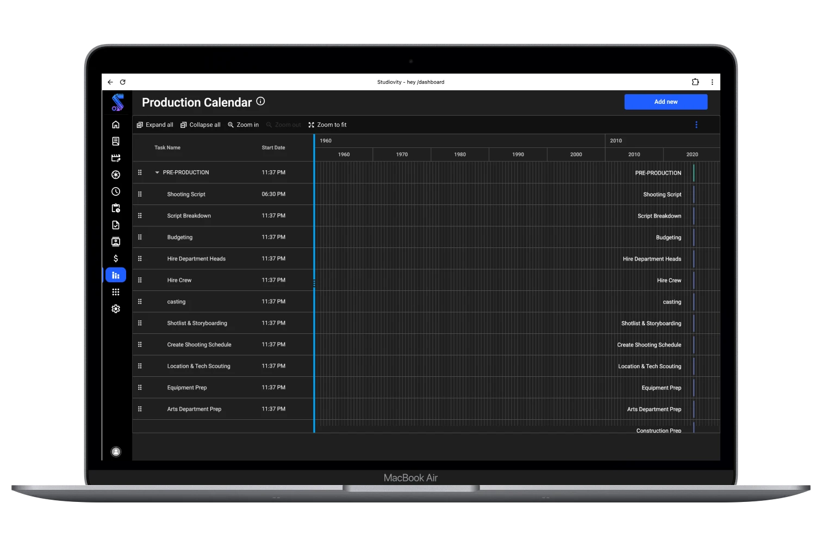
Task: Select the Equipment Prep task name
Action: [x=187, y=388]
